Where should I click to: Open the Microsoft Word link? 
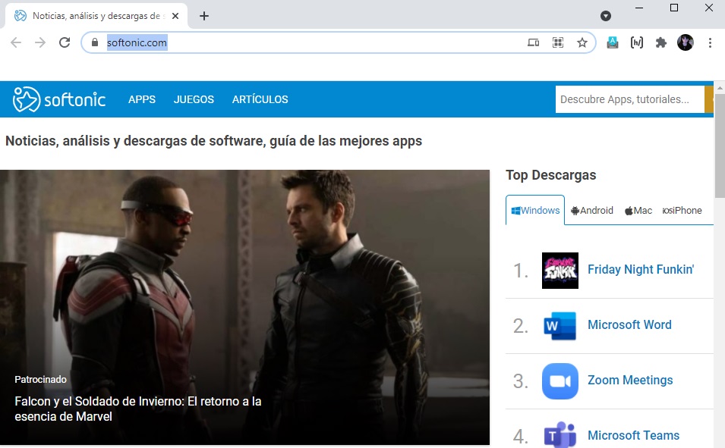pos(629,324)
